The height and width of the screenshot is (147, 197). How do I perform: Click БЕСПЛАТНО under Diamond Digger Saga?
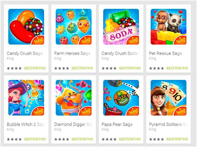[82, 139]
